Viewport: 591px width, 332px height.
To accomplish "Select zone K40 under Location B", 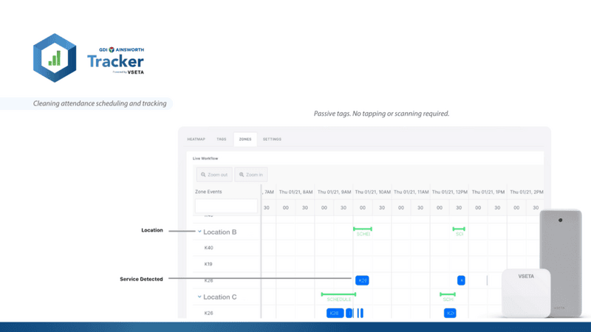I will pos(208,248).
